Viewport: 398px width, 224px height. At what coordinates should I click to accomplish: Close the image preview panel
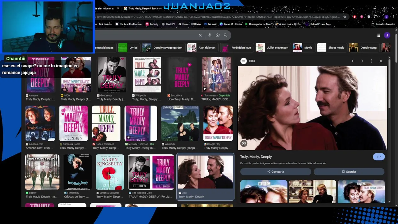point(381,61)
